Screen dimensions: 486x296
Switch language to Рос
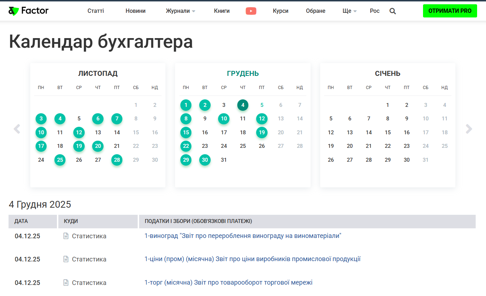tap(375, 11)
